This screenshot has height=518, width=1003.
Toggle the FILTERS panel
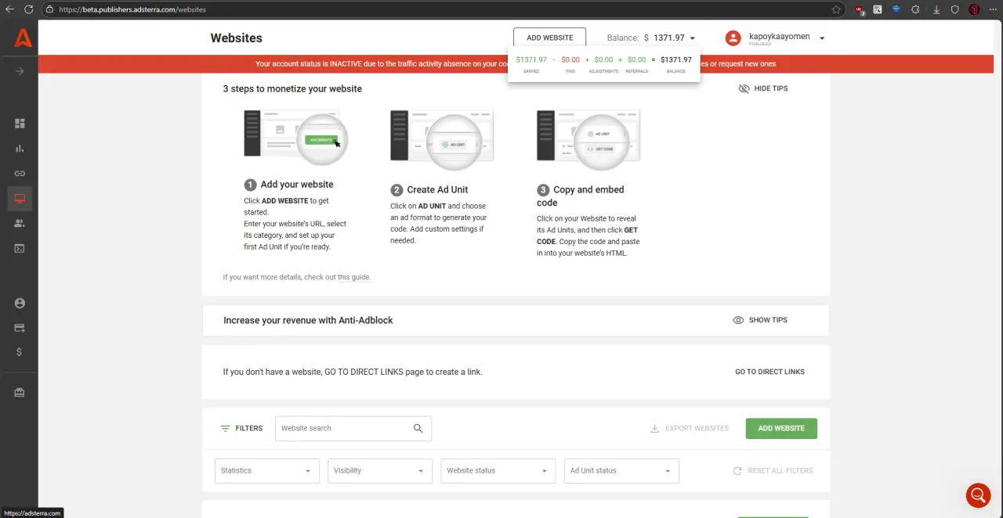click(241, 428)
